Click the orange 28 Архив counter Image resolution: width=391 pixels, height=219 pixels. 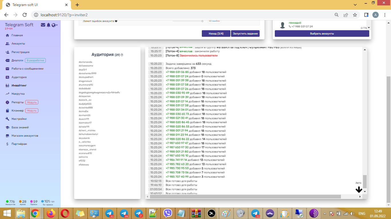(23, 202)
